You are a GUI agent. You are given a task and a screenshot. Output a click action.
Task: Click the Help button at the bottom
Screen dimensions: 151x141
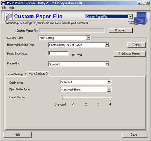pos(17,135)
